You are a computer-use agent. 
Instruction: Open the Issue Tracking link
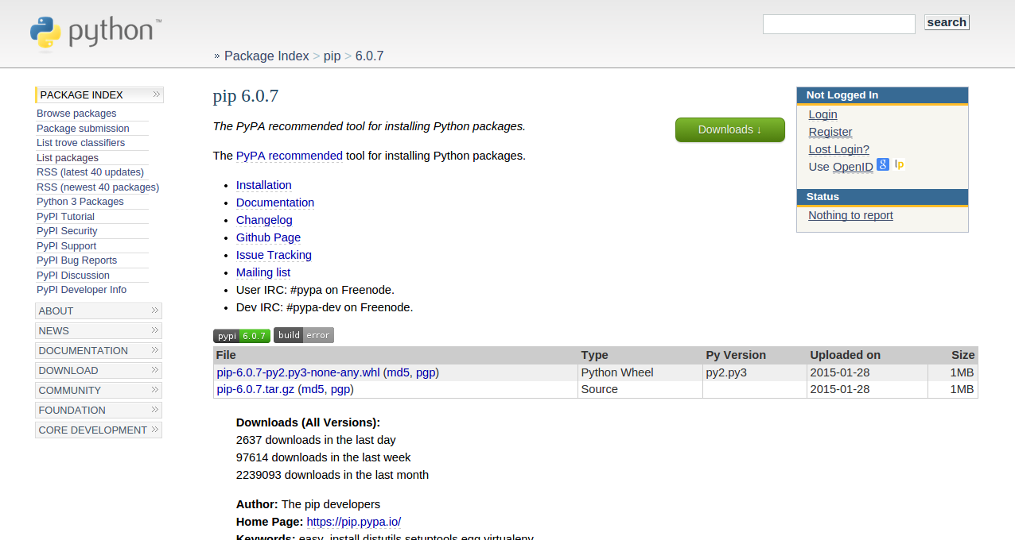(274, 255)
